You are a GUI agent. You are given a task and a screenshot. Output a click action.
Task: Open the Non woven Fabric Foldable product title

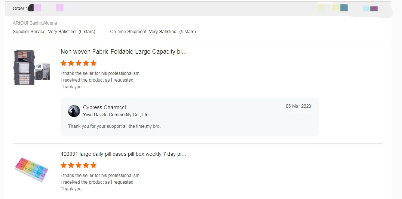[123, 52]
